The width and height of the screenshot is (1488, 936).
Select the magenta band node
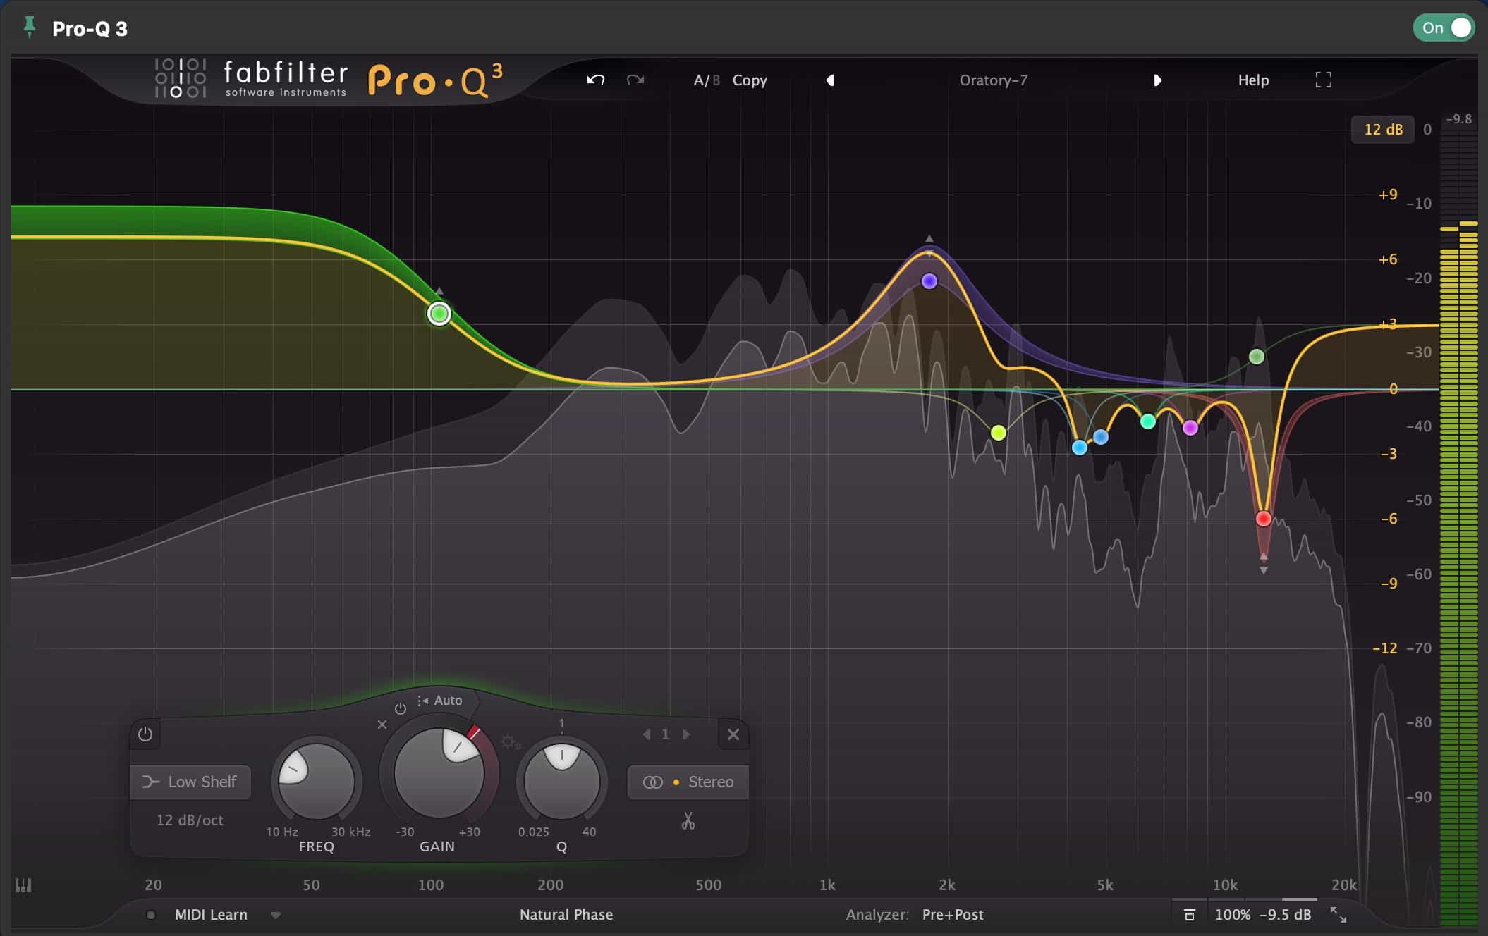1190,428
